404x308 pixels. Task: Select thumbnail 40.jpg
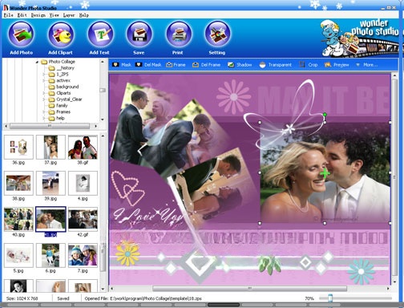click(18, 219)
